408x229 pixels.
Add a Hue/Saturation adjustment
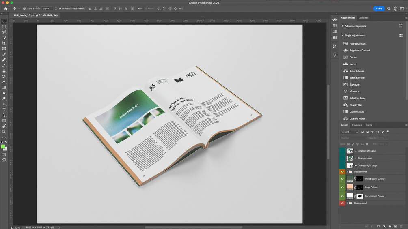click(x=357, y=44)
